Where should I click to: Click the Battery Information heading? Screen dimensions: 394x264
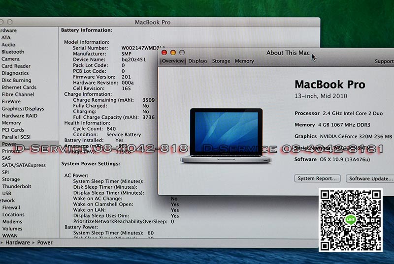(x=87, y=30)
